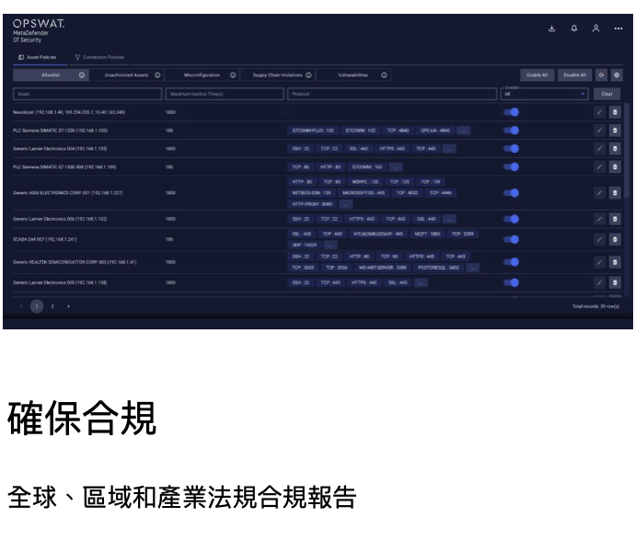
Task: Focus the Maximum Inactive Time(s) filter field
Action: click(225, 94)
